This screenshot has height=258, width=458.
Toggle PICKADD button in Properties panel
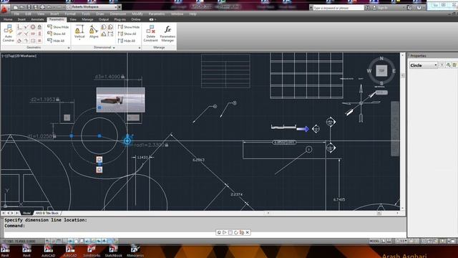pos(442,65)
